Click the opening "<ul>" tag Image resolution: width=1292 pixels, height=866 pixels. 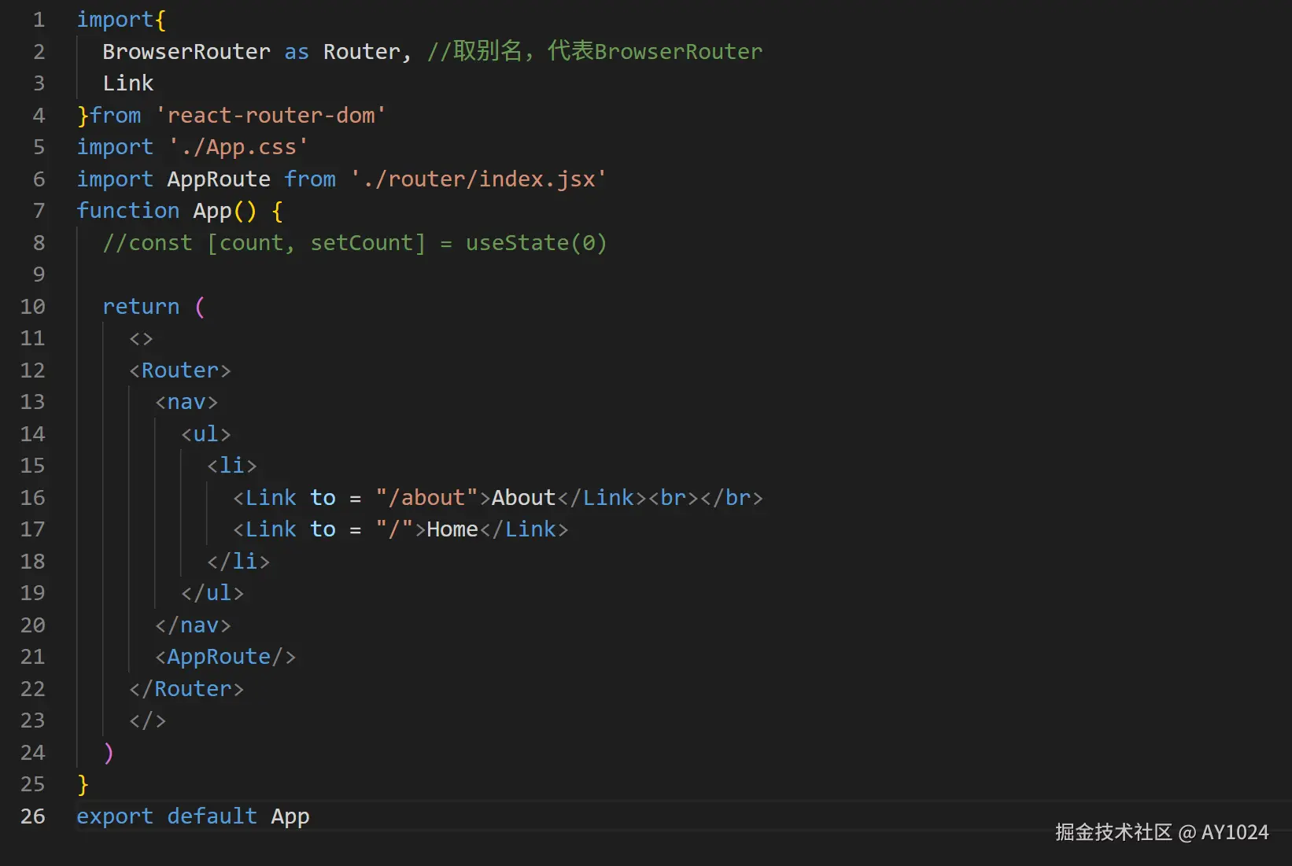pos(206,434)
